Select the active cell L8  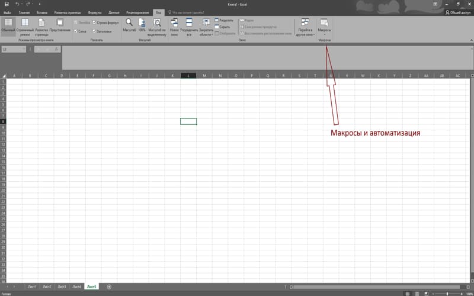coord(188,121)
